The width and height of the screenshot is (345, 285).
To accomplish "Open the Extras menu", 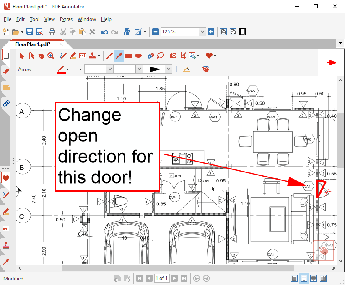I will 66,19.
